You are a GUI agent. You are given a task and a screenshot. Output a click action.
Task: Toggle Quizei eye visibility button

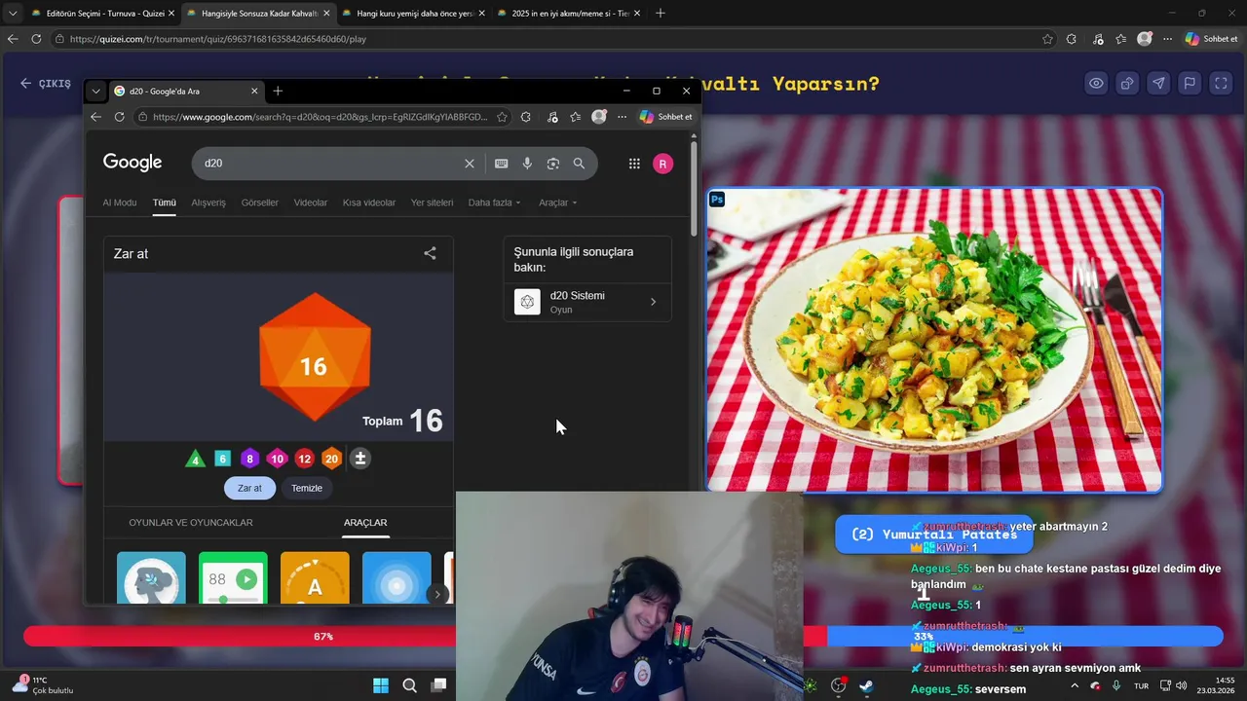[x=1096, y=84]
